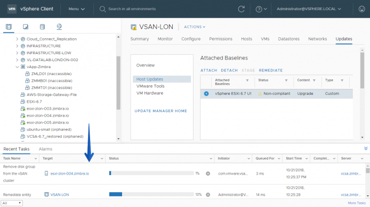Open the ACTIONS dropdown for VSAN-LON
The height and width of the screenshot is (207, 370).
coord(195,27)
